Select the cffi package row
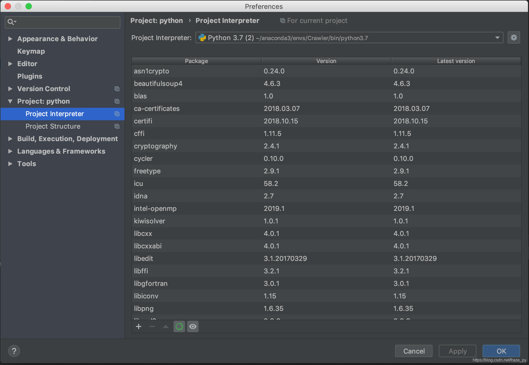Viewport: 529px width, 365px height. tap(326, 134)
